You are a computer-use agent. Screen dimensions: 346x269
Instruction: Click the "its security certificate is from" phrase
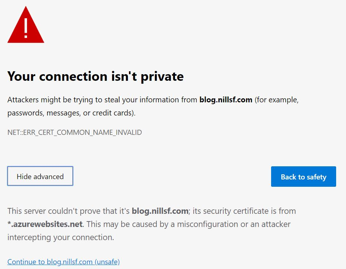(244, 211)
